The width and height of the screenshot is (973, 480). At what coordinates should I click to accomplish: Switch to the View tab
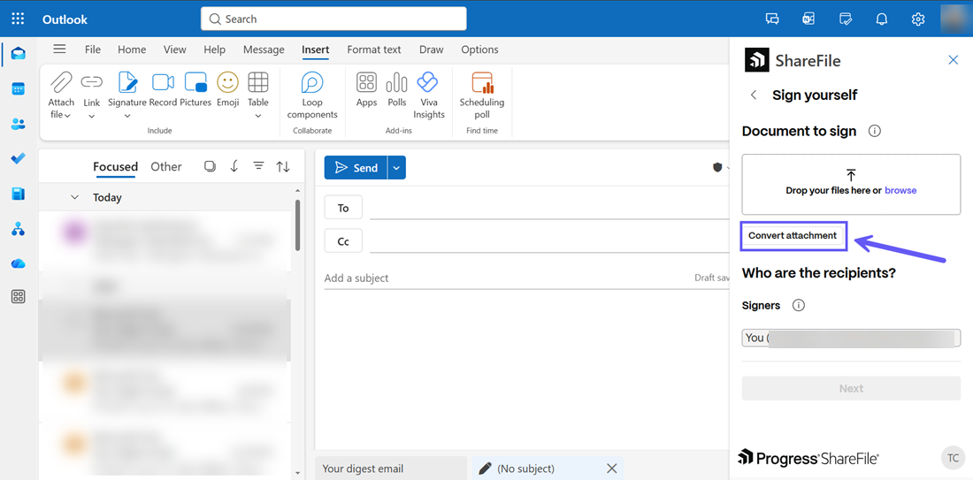click(x=175, y=50)
